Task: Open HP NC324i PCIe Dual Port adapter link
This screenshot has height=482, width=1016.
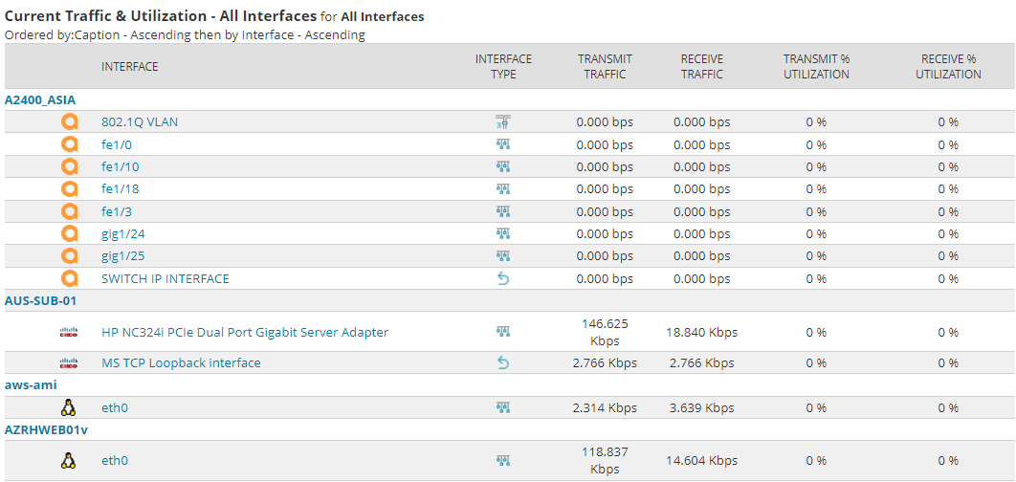Action: coord(245,333)
